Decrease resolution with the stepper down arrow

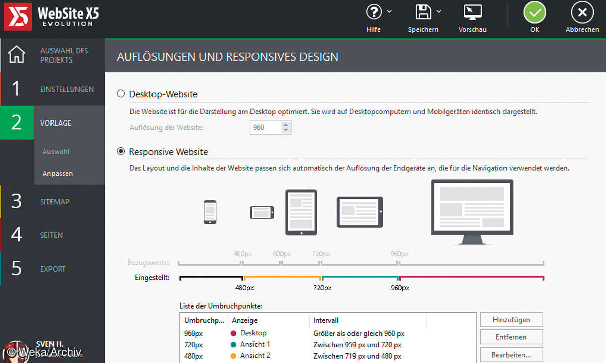point(286,131)
